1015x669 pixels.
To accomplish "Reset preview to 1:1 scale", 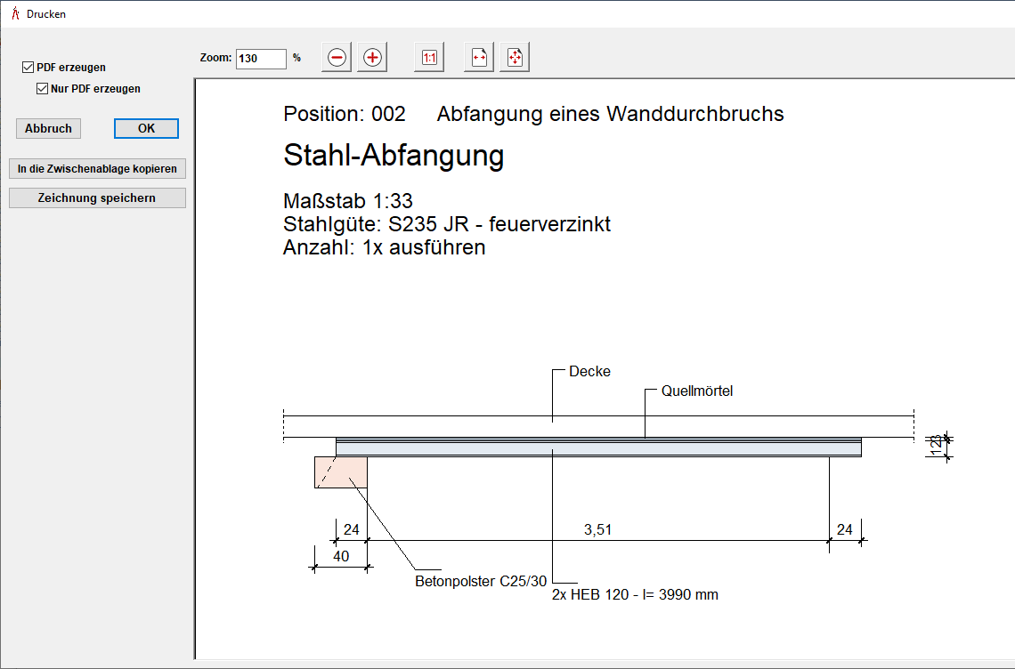I will [429, 58].
